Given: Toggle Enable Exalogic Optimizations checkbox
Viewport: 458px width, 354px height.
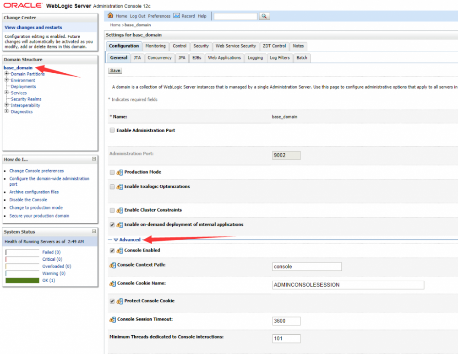Looking at the screenshot, I should [112, 187].
